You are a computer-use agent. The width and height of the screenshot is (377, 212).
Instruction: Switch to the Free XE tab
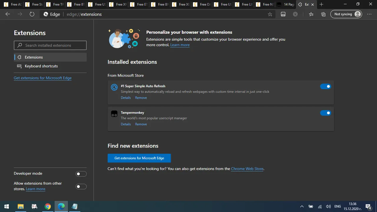[x=181, y=4]
